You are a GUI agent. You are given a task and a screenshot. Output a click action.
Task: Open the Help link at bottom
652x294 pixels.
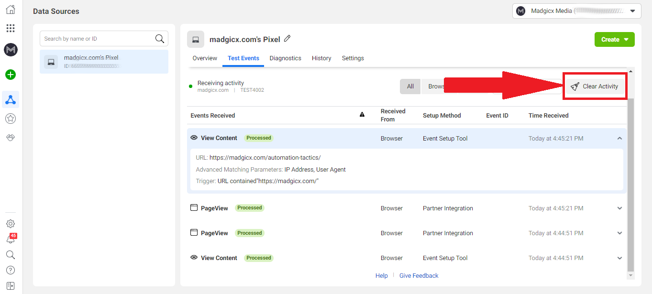click(x=382, y=276)
